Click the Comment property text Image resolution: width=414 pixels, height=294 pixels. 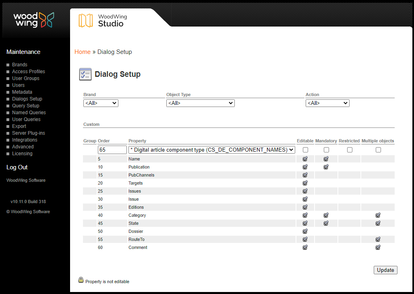click(x=138, y=247)
